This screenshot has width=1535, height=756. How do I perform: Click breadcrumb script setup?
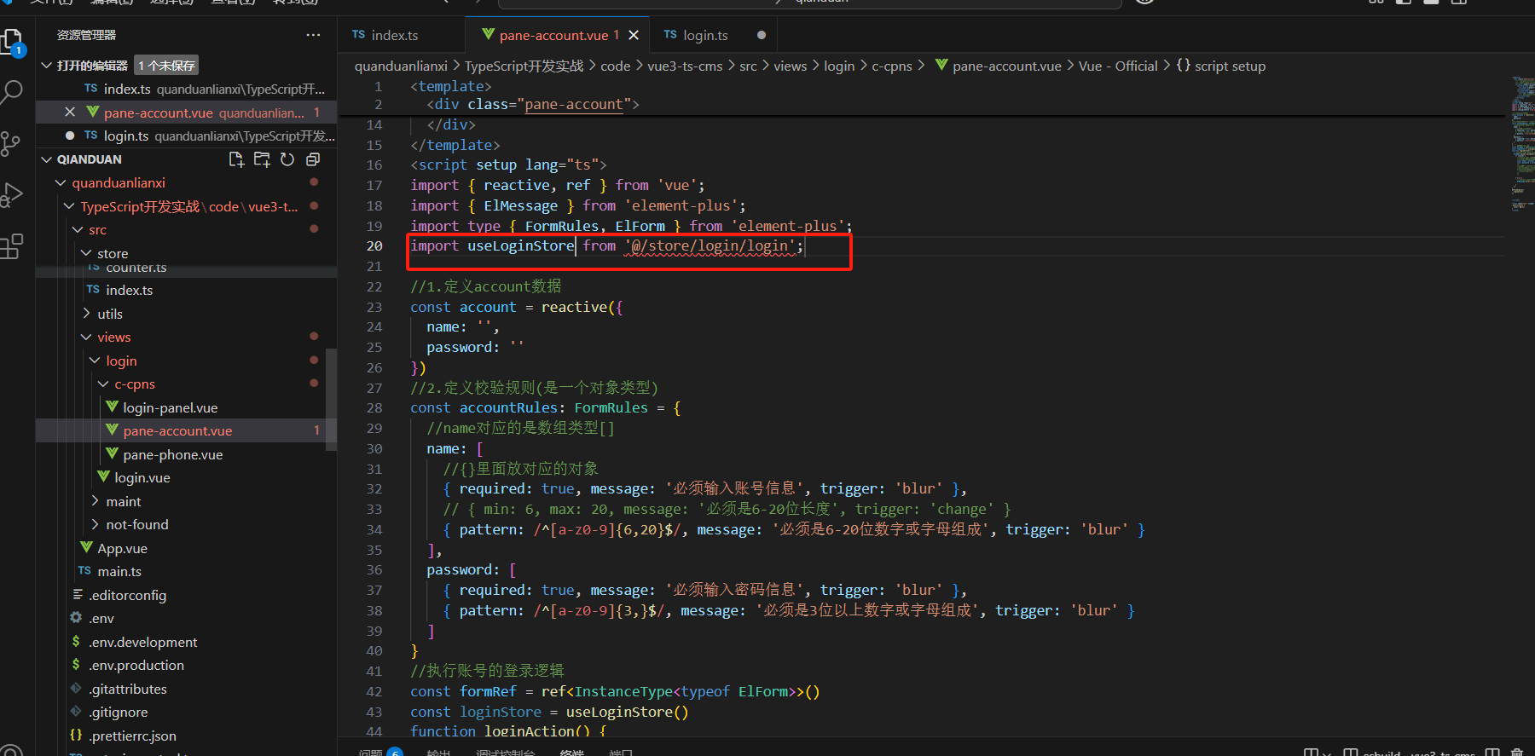(1220, 66)
